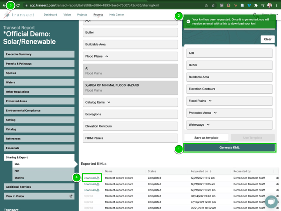
Task: Expand Protected Areas in the selected layers panel
Action: (x=215, y=113)
